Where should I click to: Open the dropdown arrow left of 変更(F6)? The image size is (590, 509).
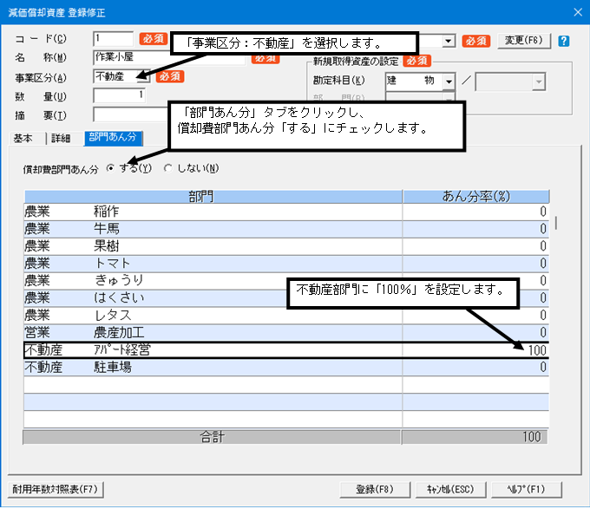tap(449, 41)
